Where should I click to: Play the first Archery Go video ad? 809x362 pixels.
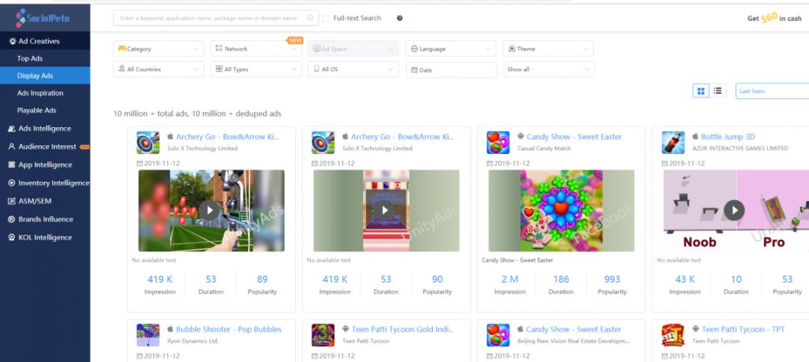coord(210,210)
